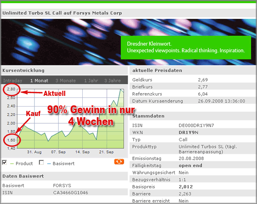Viewport: 257px width, 204px height.
Task: Click the aktuelle Preisdaten heading
Action: coord(157,70)
